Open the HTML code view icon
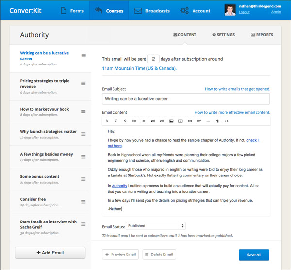This screenshot has width=291, height=270. 226,121
